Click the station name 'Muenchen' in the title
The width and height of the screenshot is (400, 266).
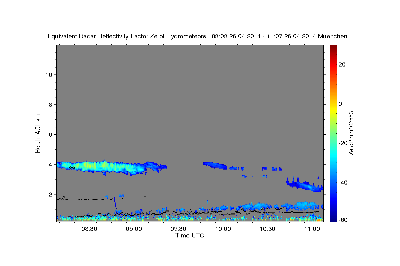333,37
